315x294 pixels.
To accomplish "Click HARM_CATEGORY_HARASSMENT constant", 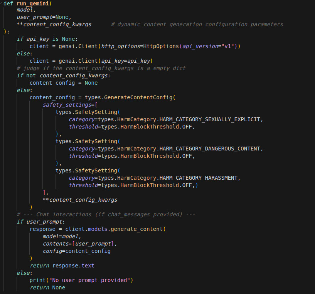I will [200, 178].
